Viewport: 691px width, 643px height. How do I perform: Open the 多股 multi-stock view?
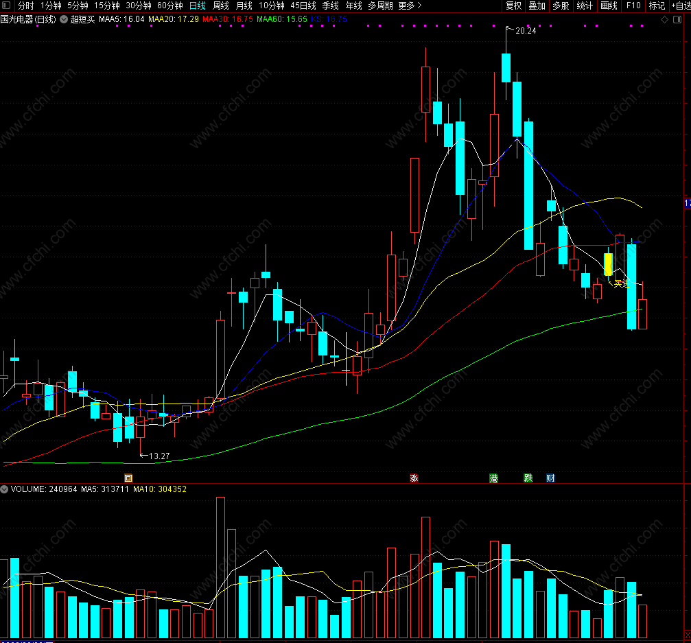point(561,5)
